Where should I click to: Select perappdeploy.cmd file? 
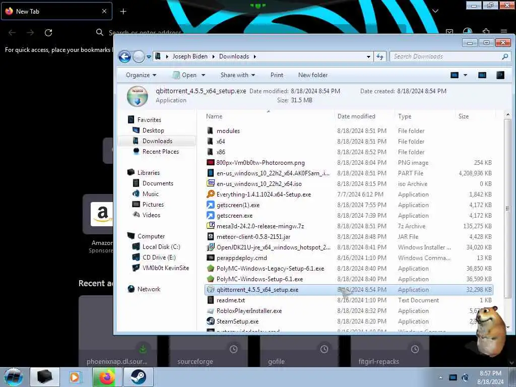pyautogui.click(x=241, y=257)
